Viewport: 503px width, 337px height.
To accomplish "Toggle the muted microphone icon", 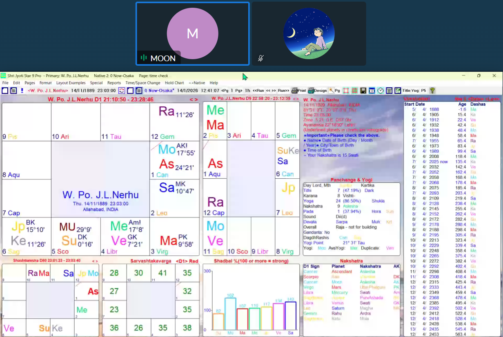I will (x=260, y=58).
